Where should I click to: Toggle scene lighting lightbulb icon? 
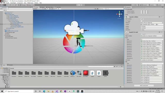point(48,9)
